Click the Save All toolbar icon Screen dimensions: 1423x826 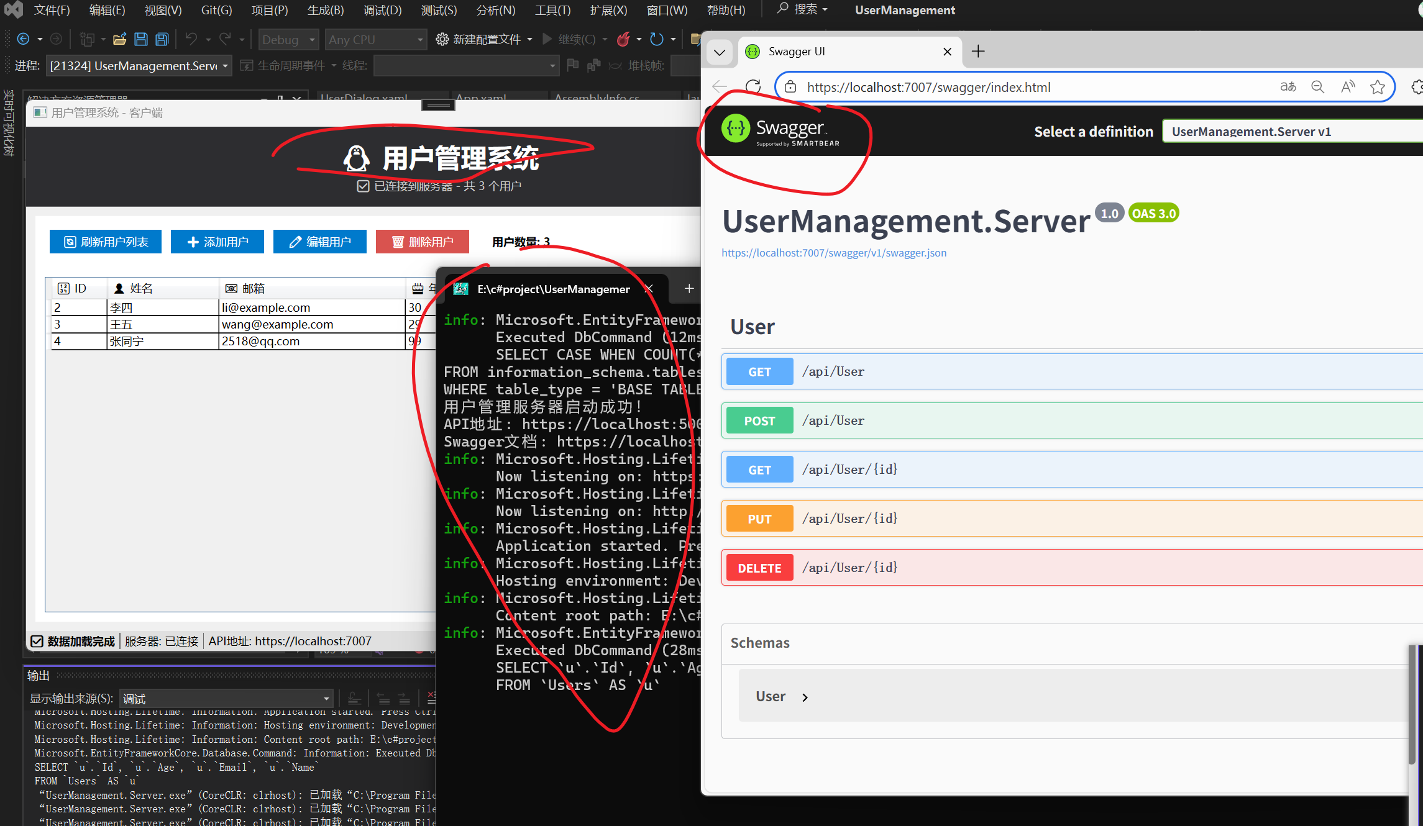(162, 40)
